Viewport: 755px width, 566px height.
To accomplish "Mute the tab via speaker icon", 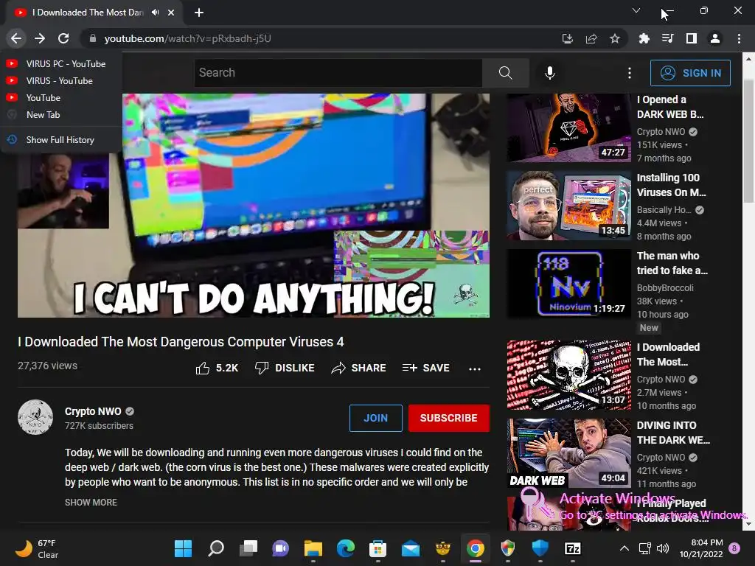I will click(155, 13).
